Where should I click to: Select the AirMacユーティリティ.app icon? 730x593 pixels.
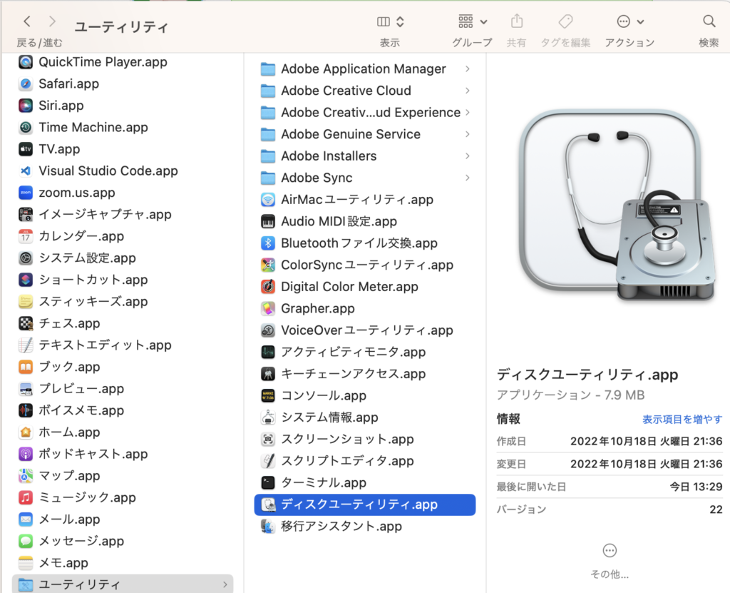pyautogui.click(x=268, y=200)
